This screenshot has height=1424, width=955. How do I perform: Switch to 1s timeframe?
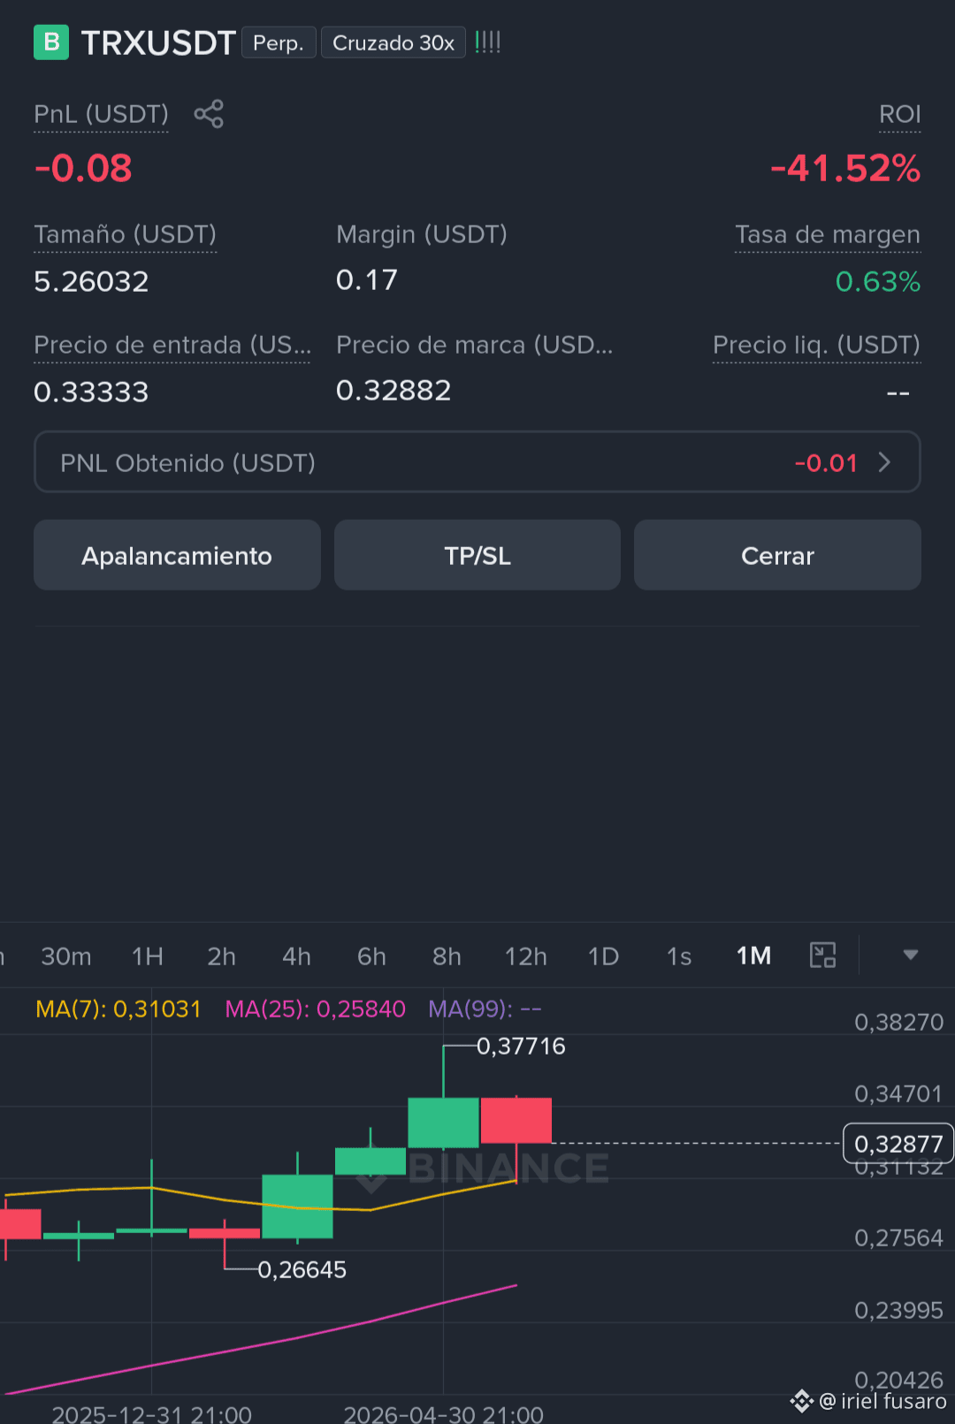(x=679, y=956)
